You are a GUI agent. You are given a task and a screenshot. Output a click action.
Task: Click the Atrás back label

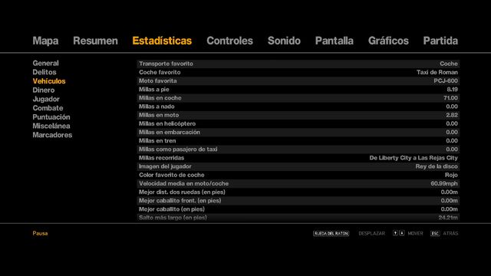450,233
